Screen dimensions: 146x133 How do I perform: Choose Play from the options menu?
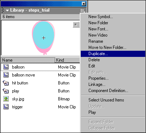pos(92,112)
